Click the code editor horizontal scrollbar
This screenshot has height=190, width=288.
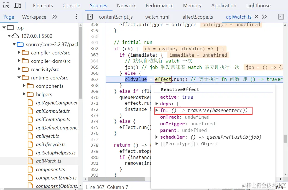pos(116,179)
